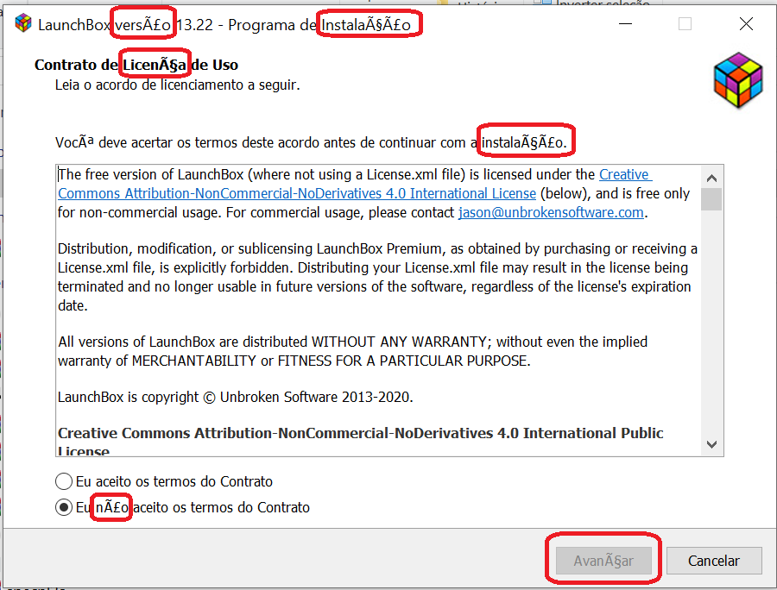The height and width of the screenshot is (590, 777).
Task: Click the license scrollbar up arrow
Action: point(711,179)
